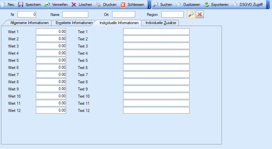Focus the Wert 9 value field
Screen dimensions: 272x149
[x=51, y=89]
